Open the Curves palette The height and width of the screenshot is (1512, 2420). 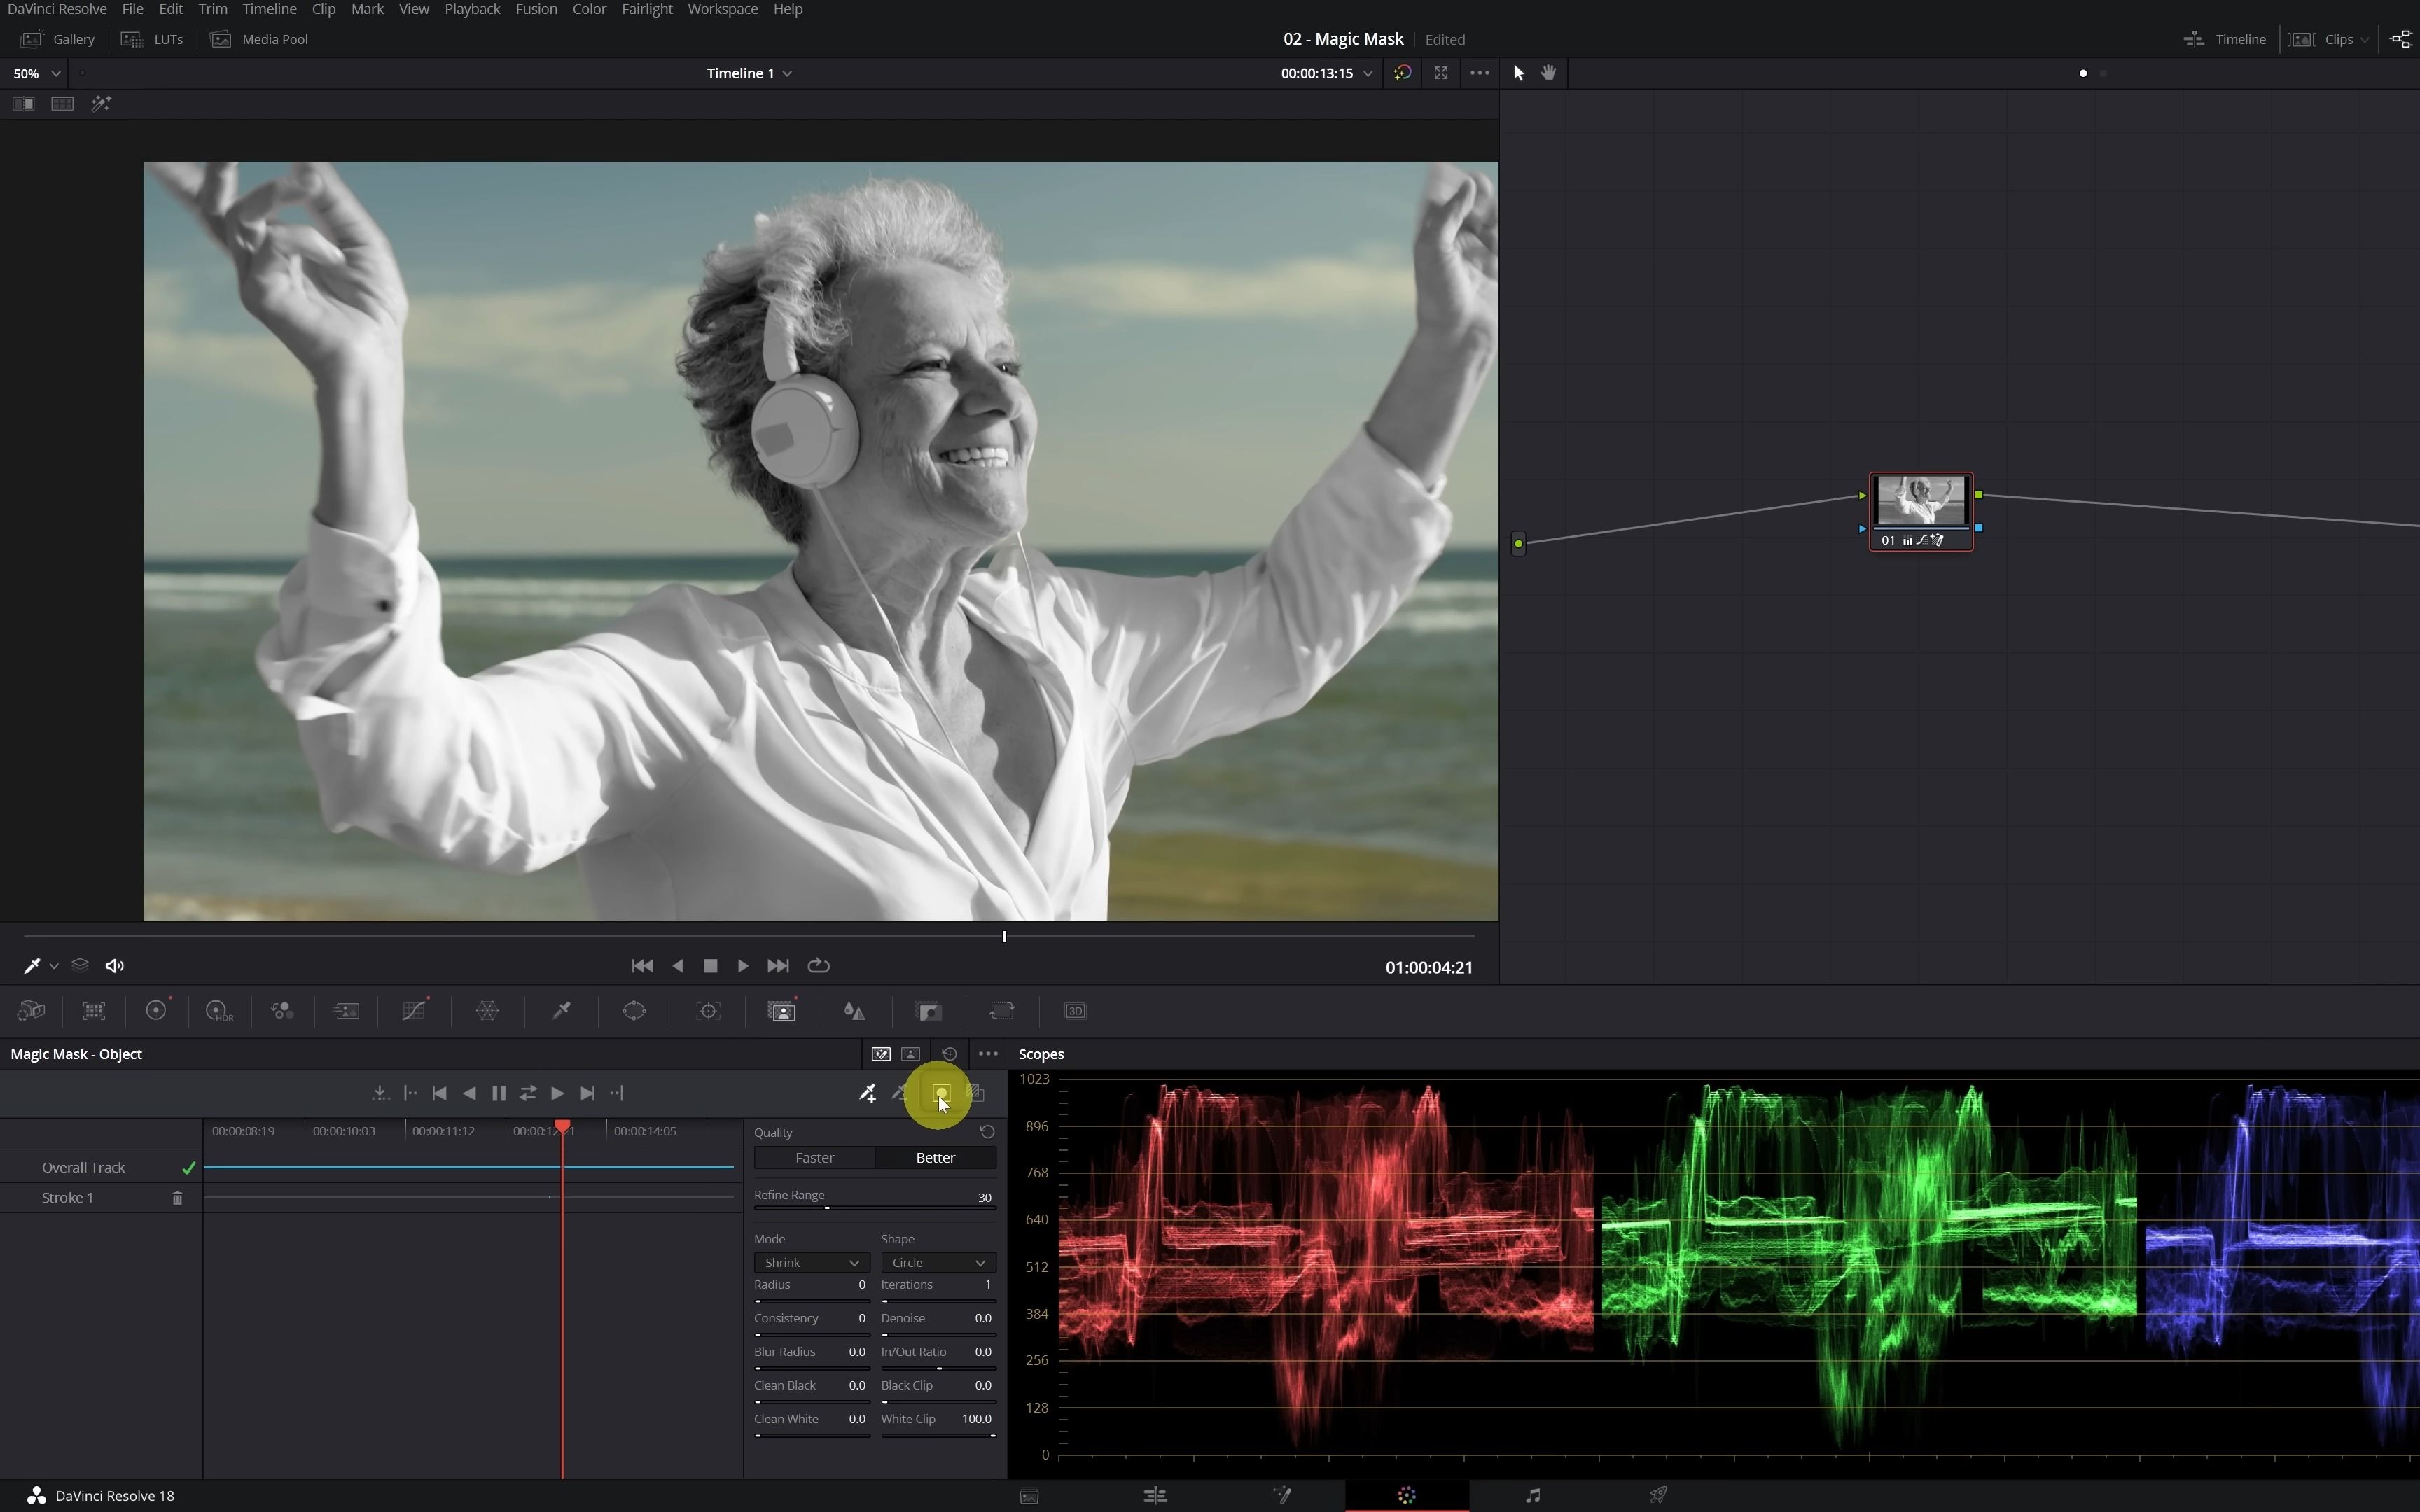coord(414,1011)
